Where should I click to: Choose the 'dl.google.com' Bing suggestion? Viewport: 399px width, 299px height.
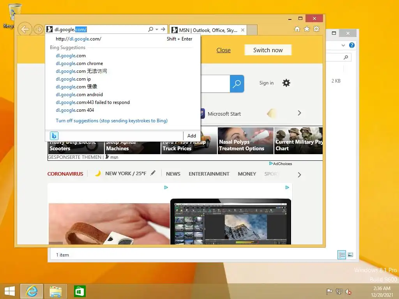coord(71,56)
